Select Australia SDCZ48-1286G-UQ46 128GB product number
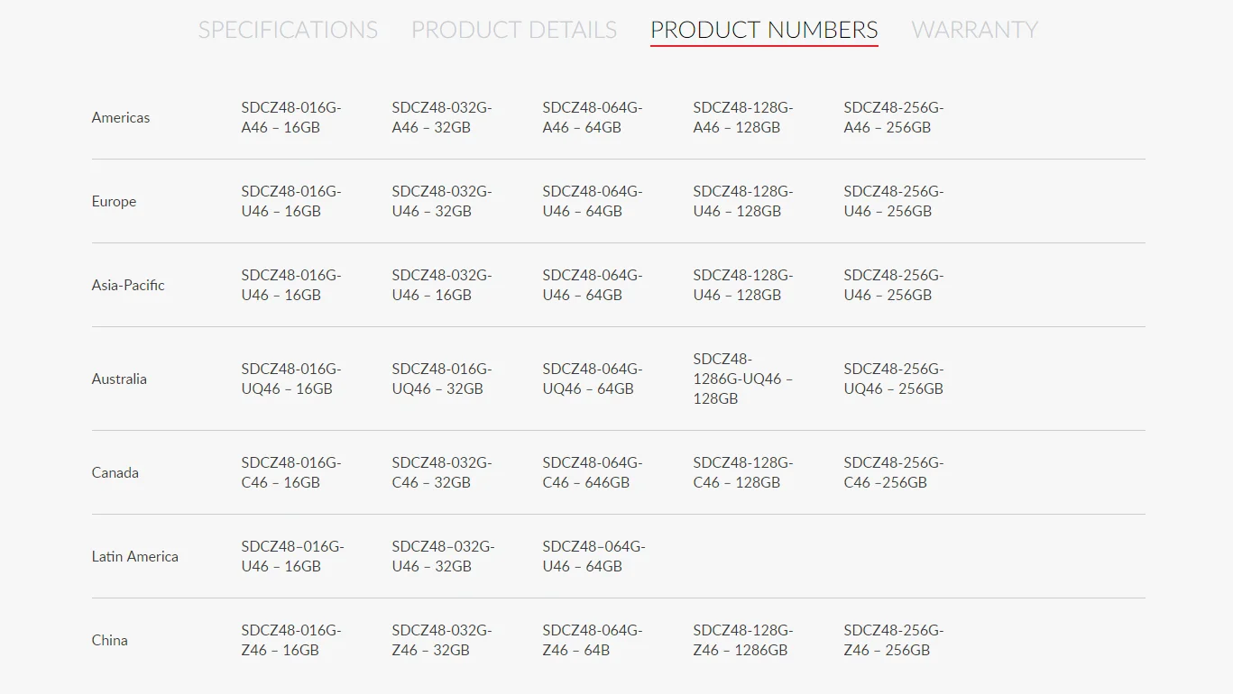The height and width of the screenshot is (694, 1233). 742,379
